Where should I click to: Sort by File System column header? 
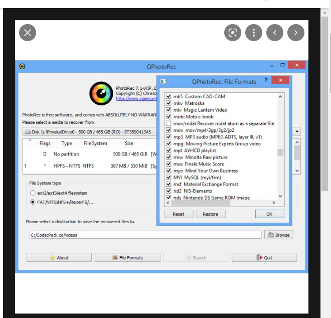95,143
